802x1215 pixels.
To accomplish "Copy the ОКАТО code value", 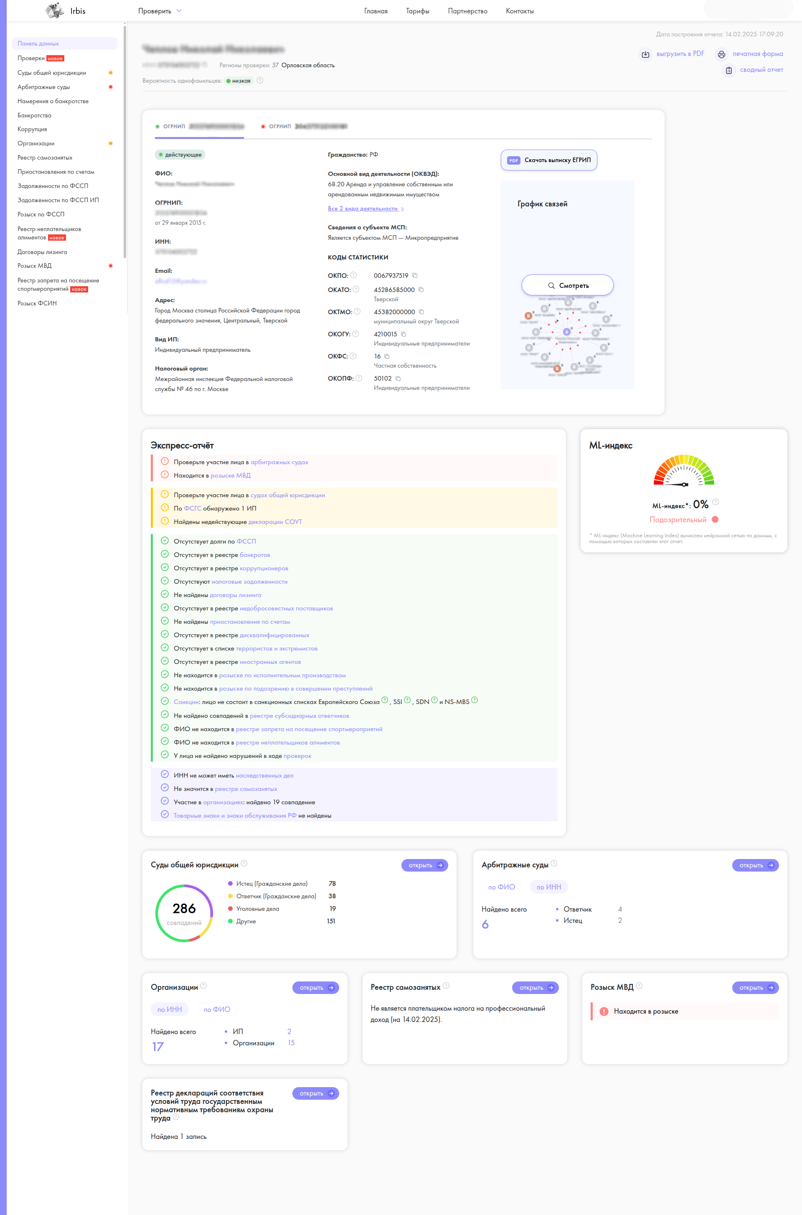I will click(x=421, y=290).
